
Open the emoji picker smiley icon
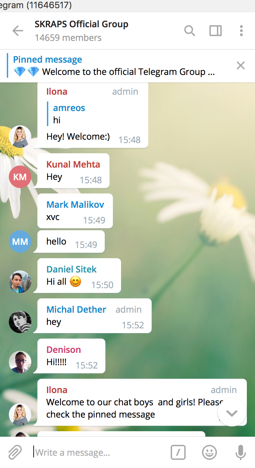pyautogui.click(x=209, y=452)
